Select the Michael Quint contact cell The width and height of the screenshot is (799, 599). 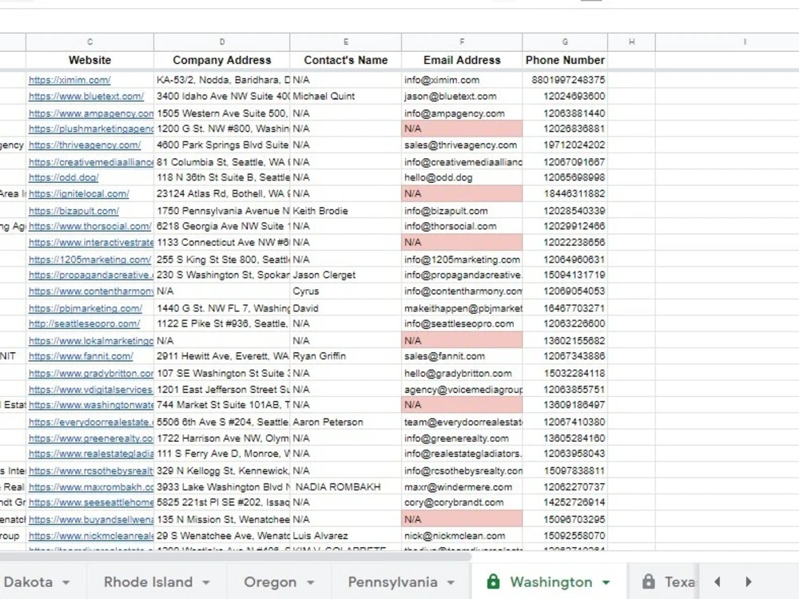click(x=345, y=97)
